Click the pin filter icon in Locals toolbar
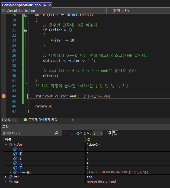This screenshot has width=170, height=188. [x=109, y=133]
